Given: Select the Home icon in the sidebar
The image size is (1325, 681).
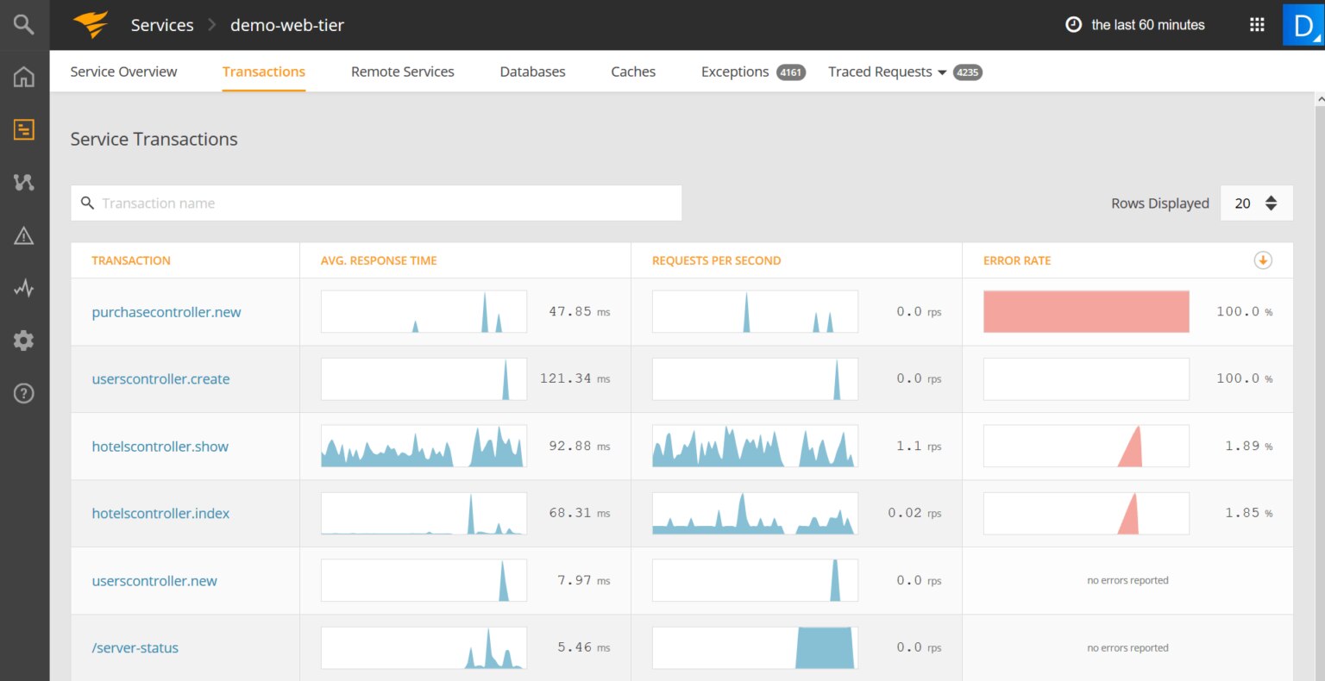Looking at the screenshot, I should click(23, 76).
